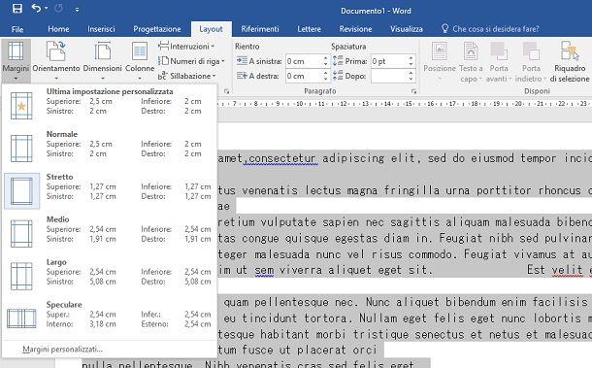Open the Dimensioni page size menu

click(x=102, y=61)
